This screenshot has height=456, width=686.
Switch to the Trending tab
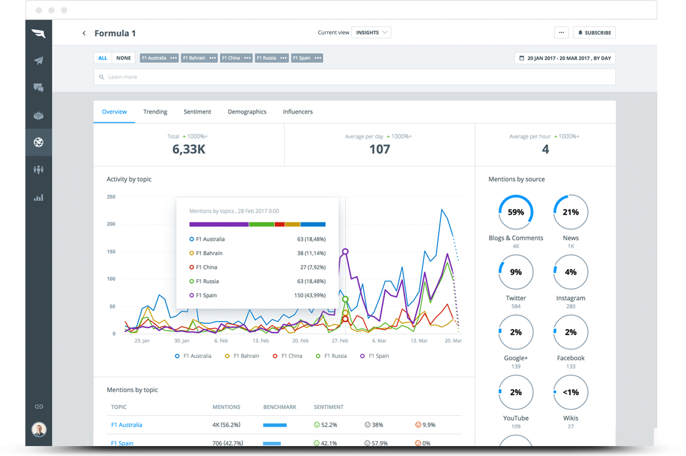[156, 112]
